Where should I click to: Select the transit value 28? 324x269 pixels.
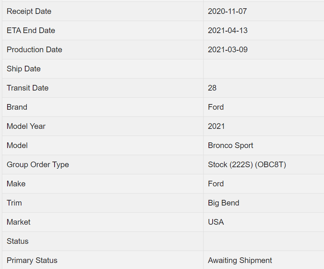[x=212, y=88]
